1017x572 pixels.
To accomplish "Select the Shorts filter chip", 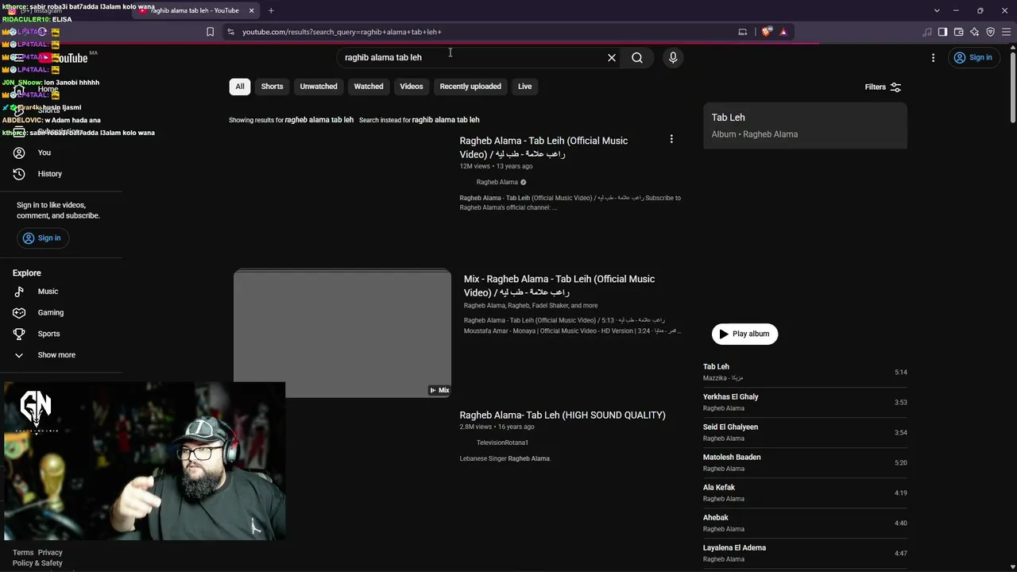I will click(x=272, y=87).
